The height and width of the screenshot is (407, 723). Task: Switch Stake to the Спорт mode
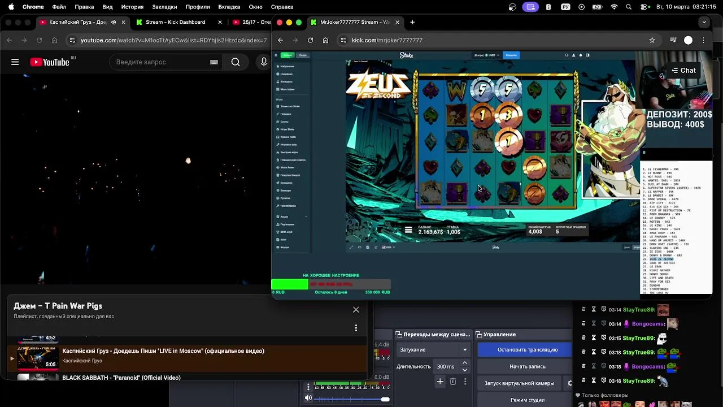point(303,55)
